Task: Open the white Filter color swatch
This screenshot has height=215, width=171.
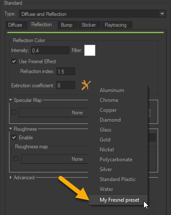Action: pos(90,50)
